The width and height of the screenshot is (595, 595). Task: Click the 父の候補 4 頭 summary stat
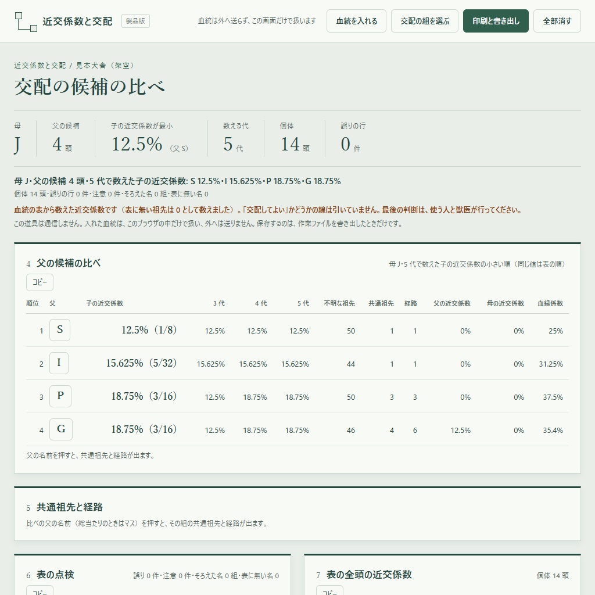(66, 138)
